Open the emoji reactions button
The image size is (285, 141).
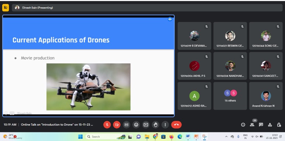coord(136,125)
